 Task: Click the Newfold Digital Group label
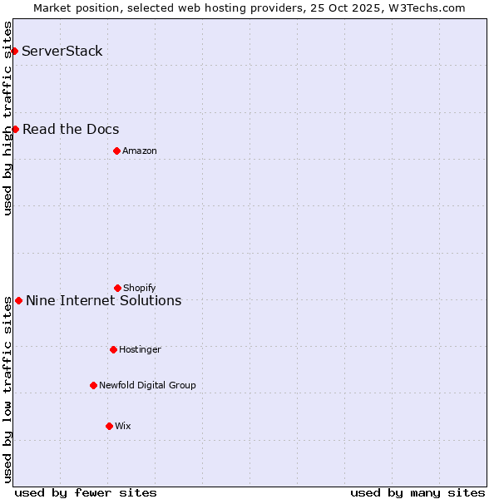click(147, 385)
